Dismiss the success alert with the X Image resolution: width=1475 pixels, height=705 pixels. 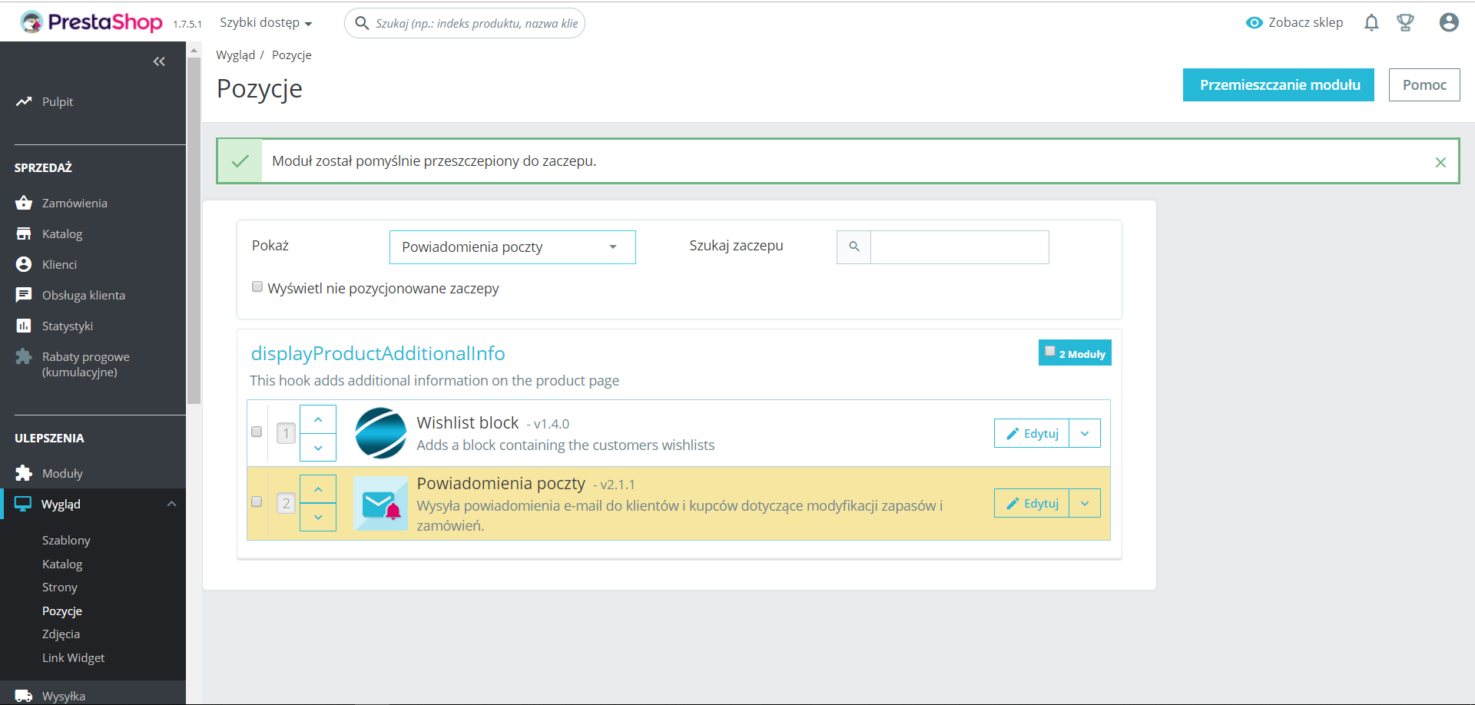coord(1440,162)
